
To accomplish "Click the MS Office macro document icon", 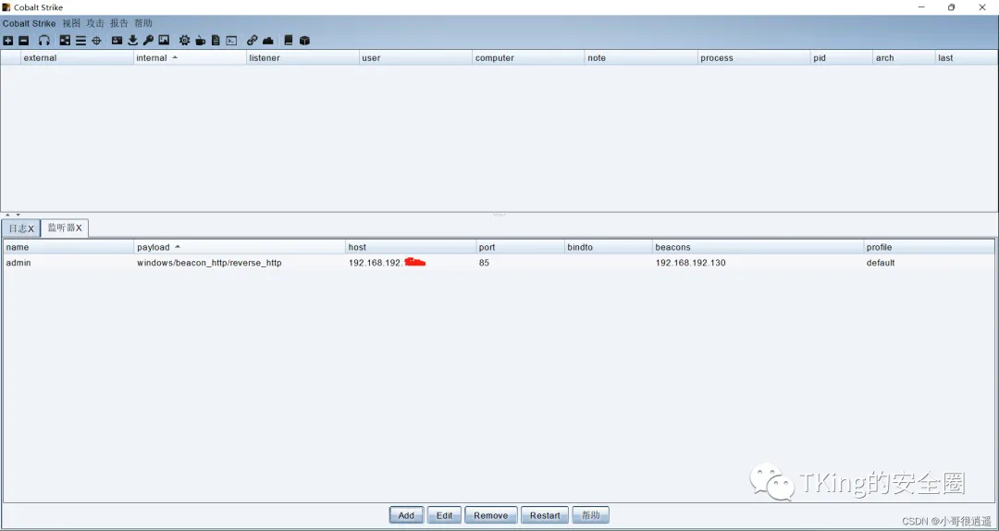I will tap(216, 40).
